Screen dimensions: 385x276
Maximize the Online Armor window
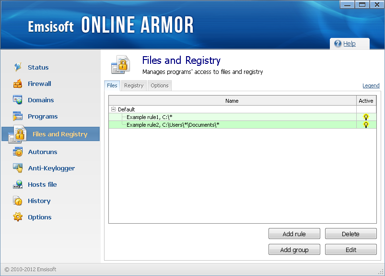tap(362, 5)
